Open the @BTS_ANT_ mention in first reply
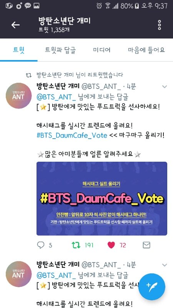This screenshot has width=173, height=308. click(x=56, y=97)
